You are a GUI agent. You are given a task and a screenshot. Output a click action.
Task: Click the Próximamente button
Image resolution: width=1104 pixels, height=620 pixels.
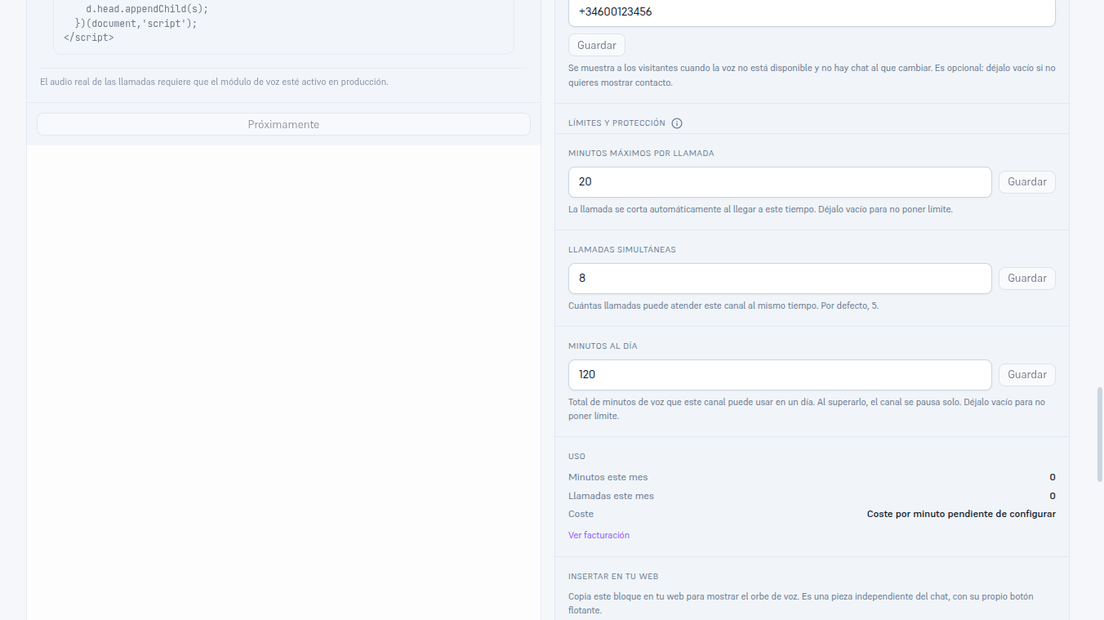(x=283, y=124)
